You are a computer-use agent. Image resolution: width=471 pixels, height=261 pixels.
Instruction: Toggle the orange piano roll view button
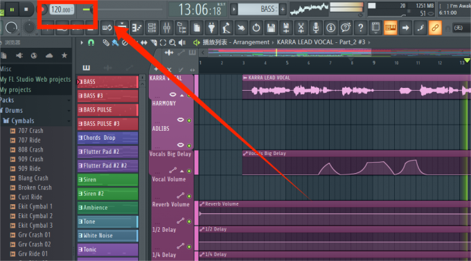coord(390,28)
